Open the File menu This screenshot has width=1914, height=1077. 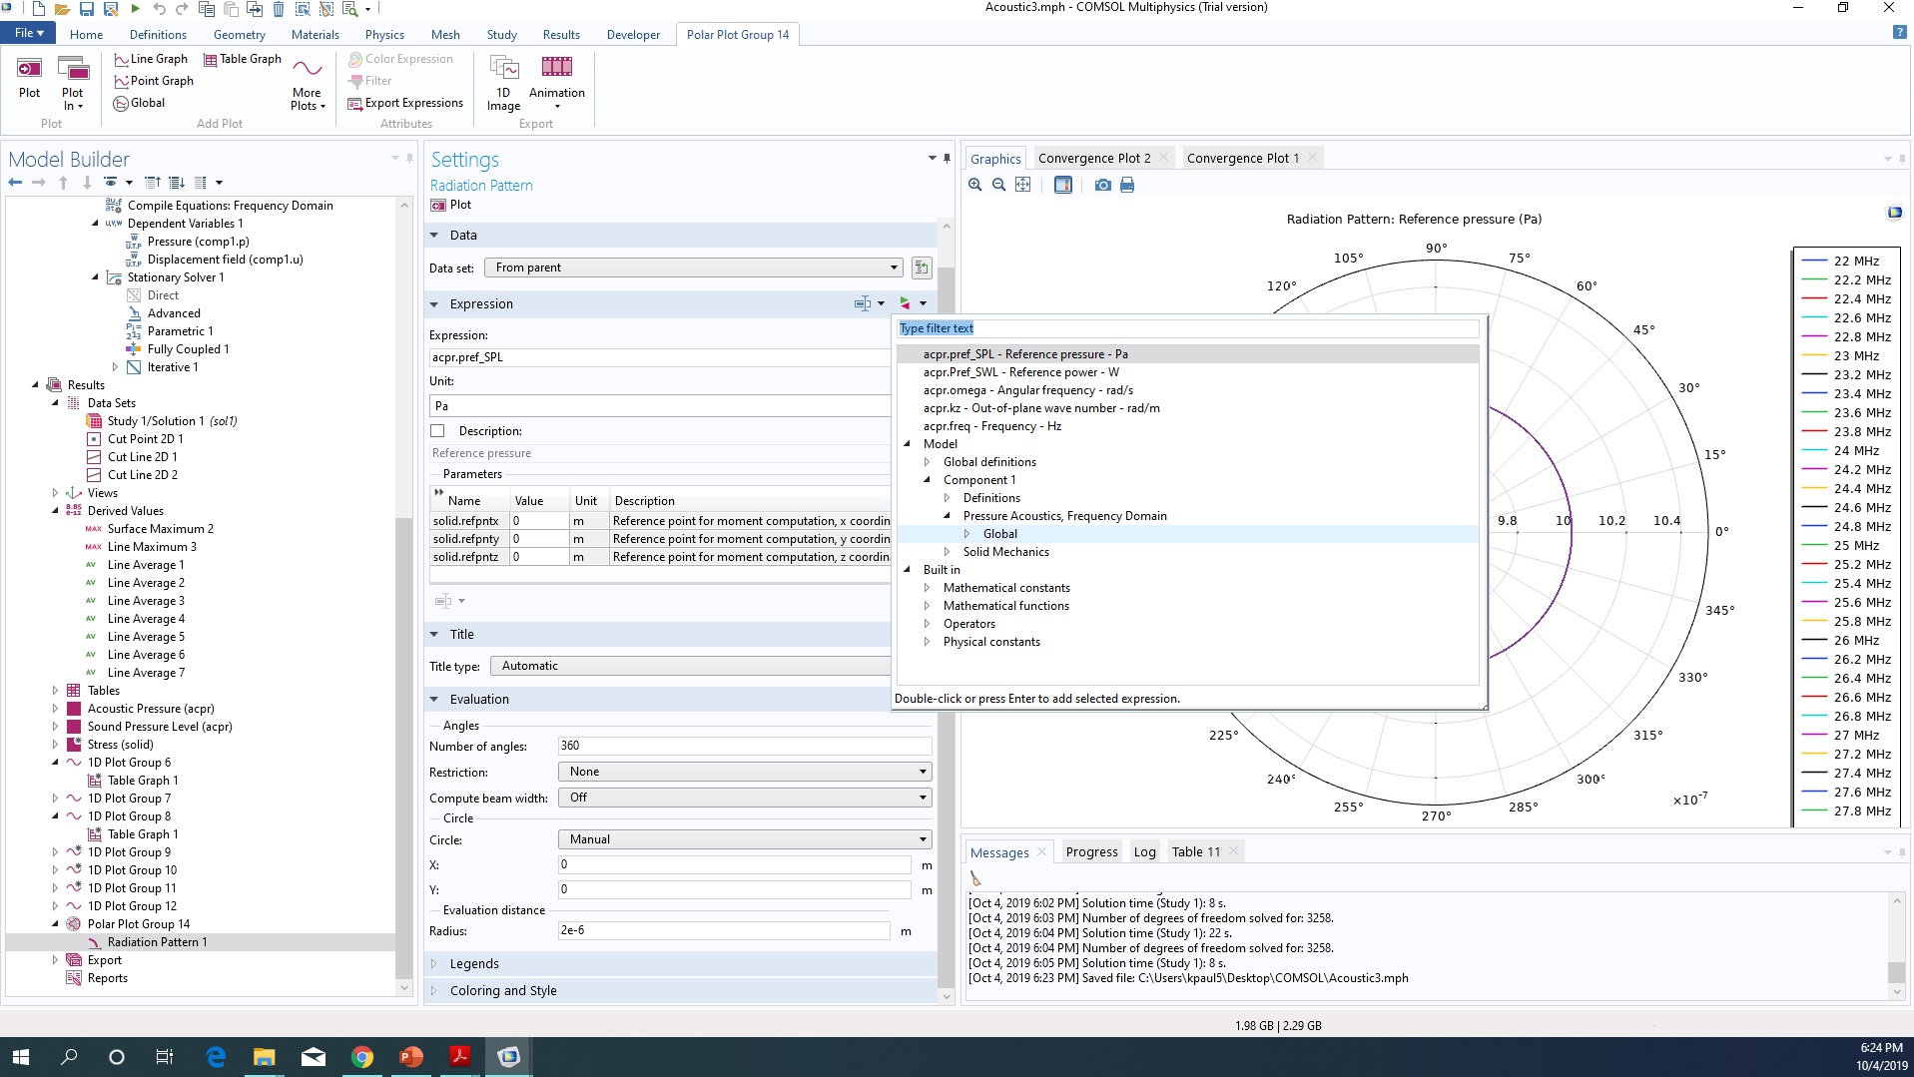(29, 33)
